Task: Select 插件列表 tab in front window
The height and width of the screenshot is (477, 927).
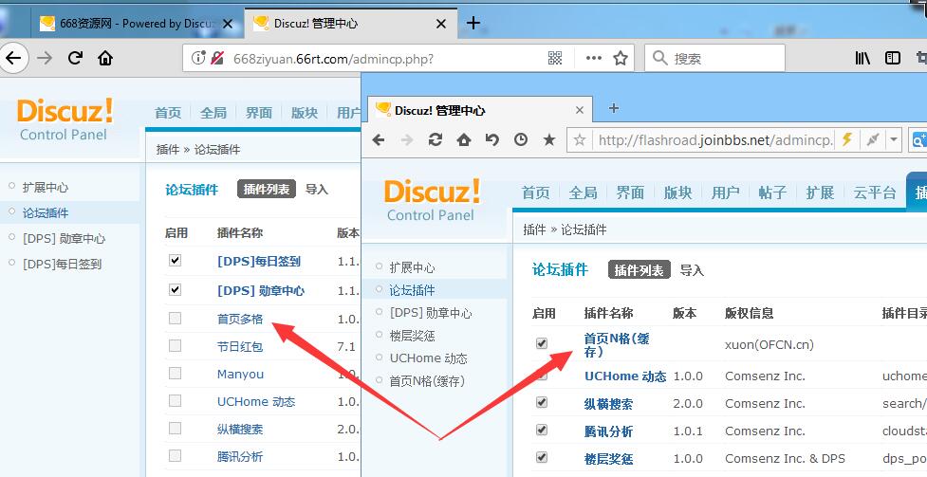Action: point(640,270)
